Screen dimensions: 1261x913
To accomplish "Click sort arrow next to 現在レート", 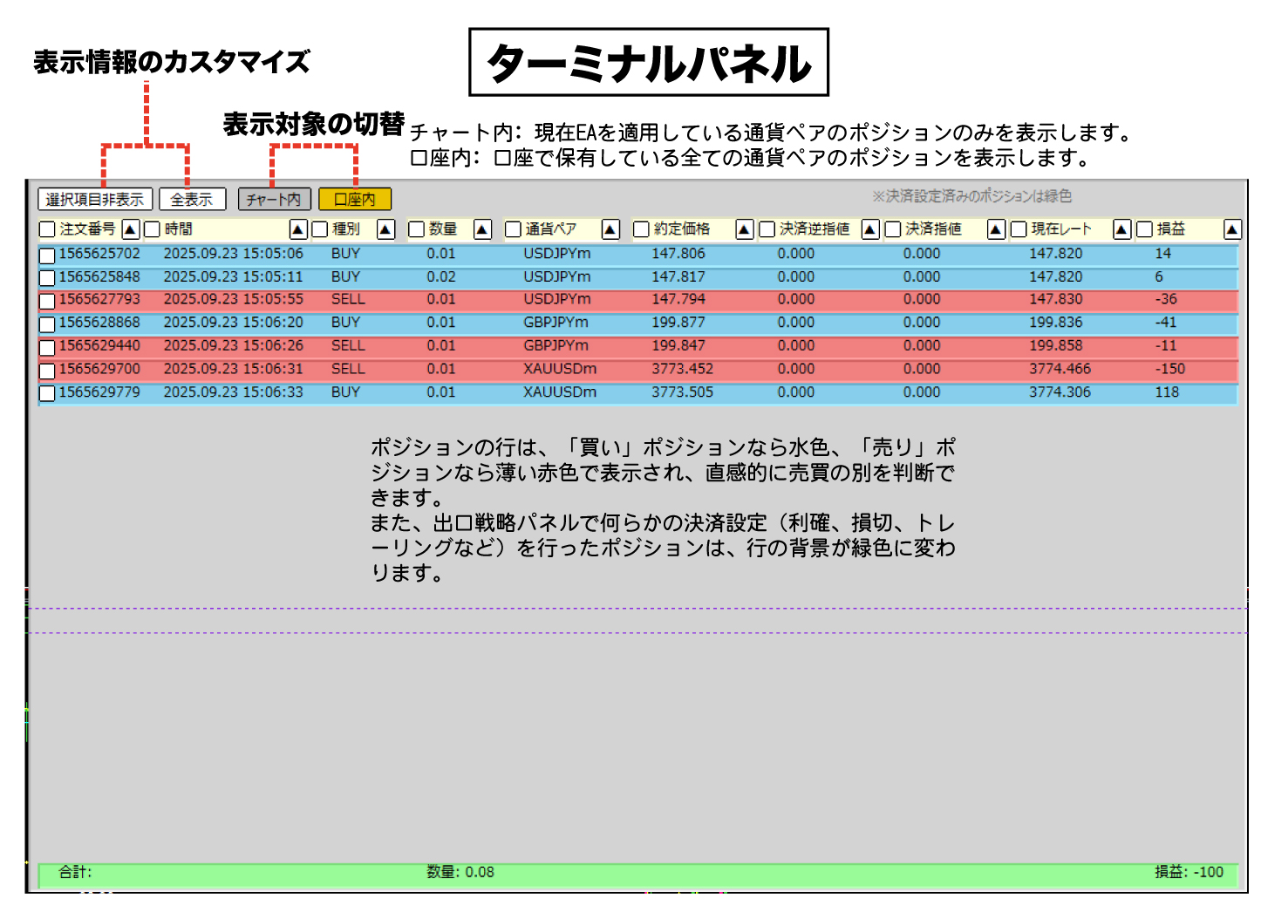I will click(x=1122, y=229).
